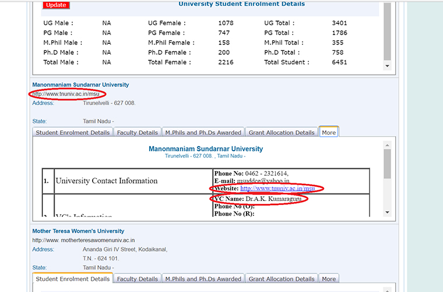The image size is (443, 292).
Task: Click the E-mail address in contact table
Action: point(263,181)
